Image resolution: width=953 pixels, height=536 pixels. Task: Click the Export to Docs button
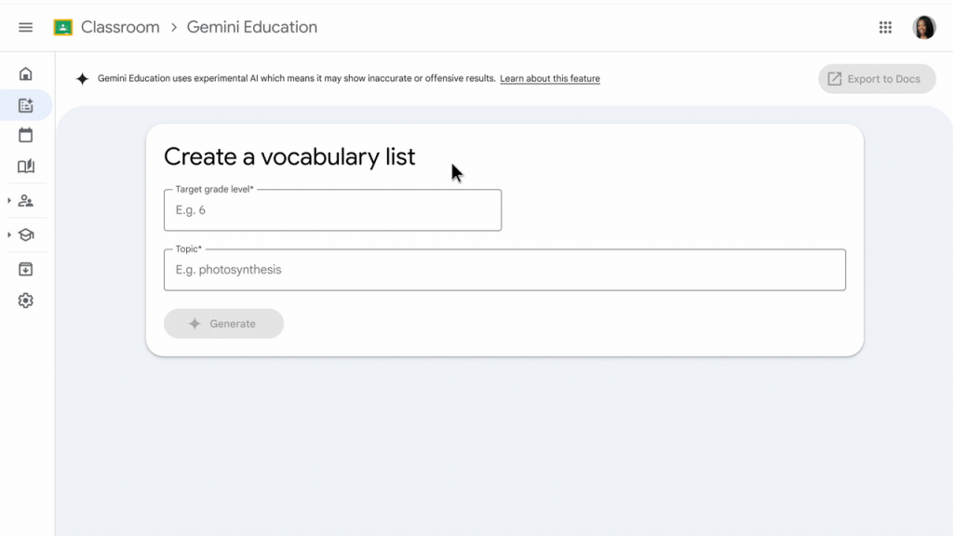[x=877, y=79]
